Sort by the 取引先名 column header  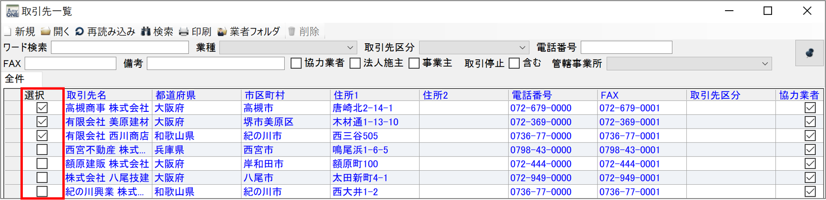(x=87, y=95)
